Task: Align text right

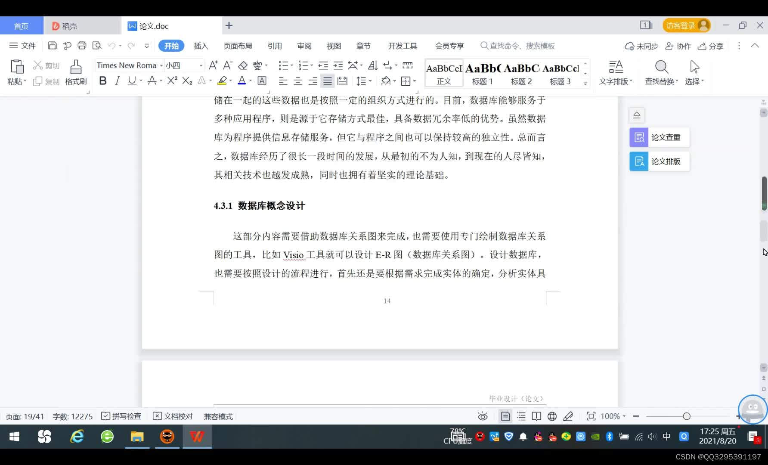Action: (313, 81)
